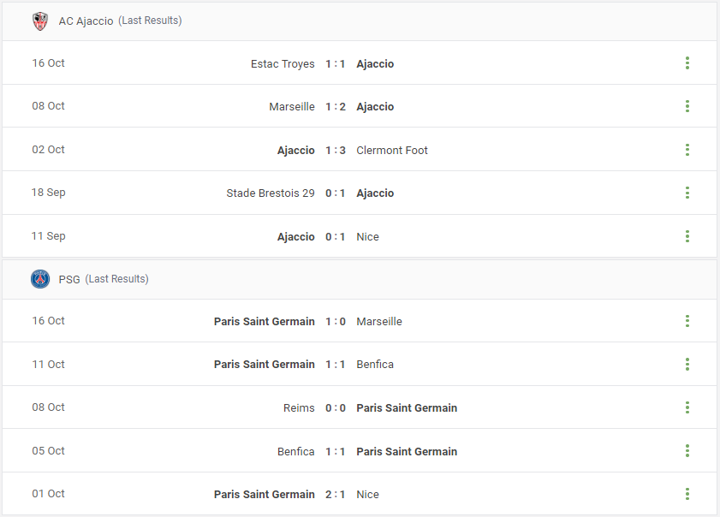Click the AC Ajaccio club crest
The width and height of the screenshot is (720, 517).
40,21
